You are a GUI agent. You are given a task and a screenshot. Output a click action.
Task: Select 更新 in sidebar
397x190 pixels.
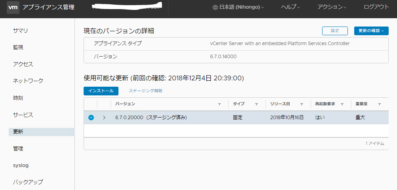pos(42,132)
